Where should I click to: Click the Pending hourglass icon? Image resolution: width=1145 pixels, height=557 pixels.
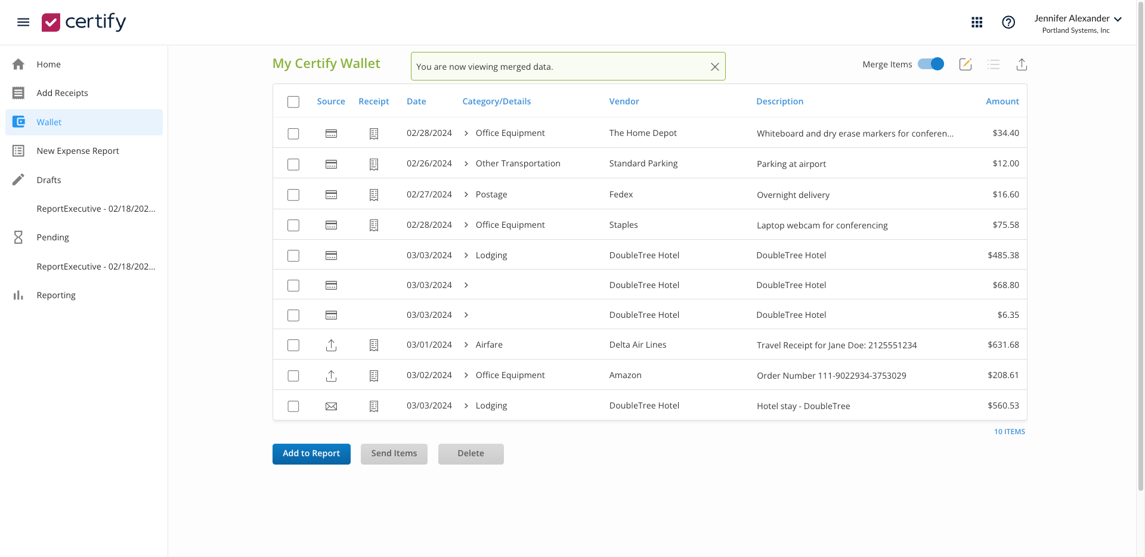pos(18,237)
